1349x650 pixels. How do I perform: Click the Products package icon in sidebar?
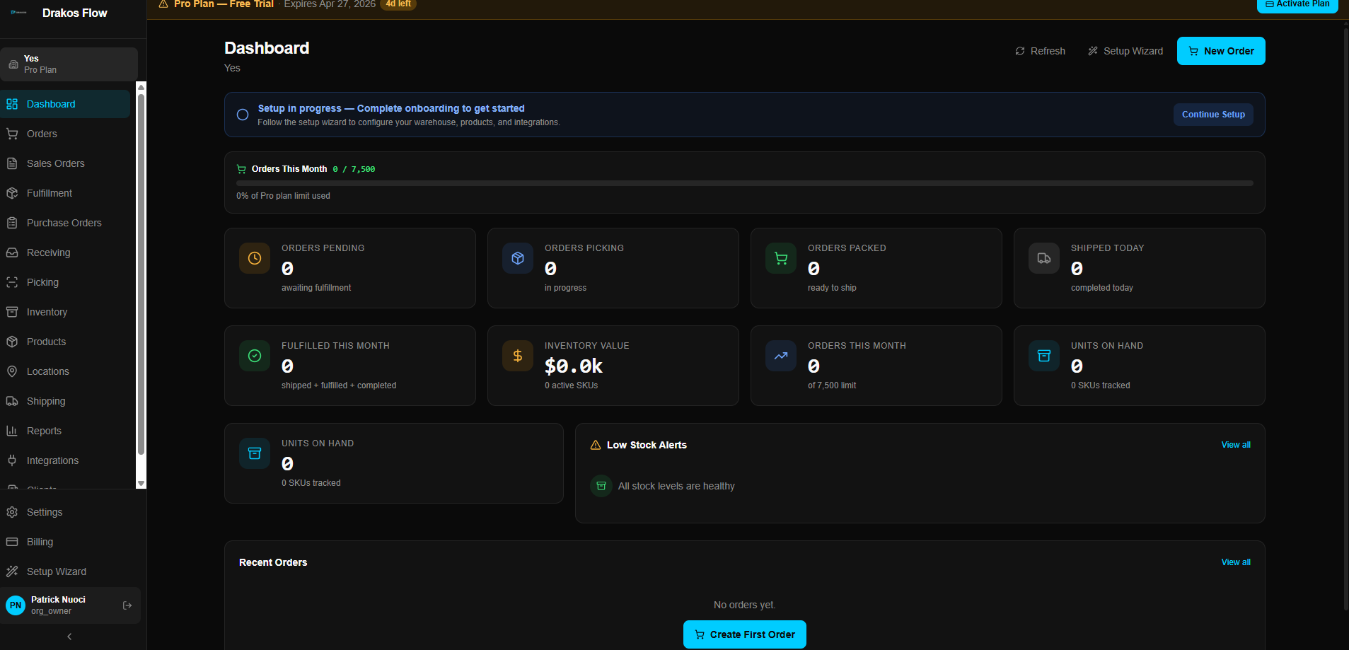coord(12,342)
